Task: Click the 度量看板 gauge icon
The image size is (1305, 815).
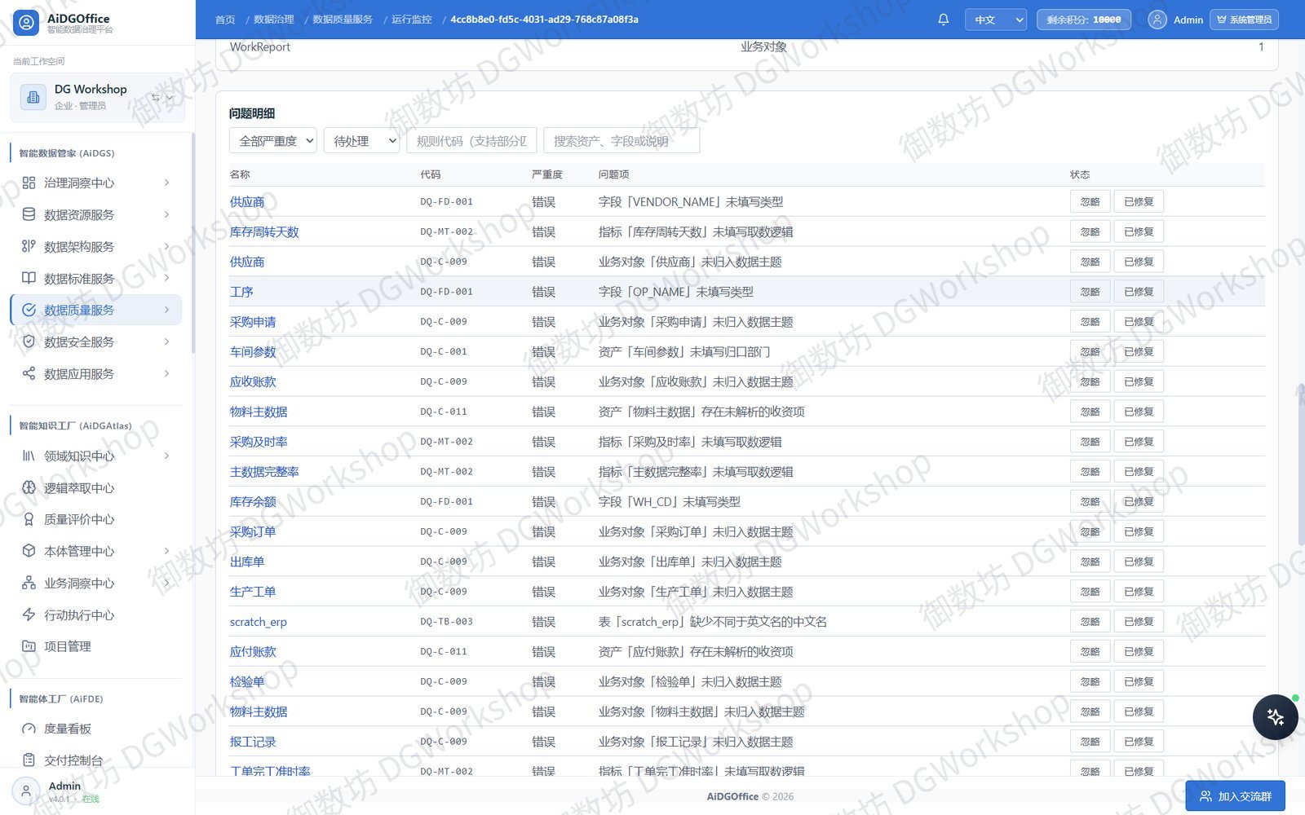Action: click(x=29, y=729)
